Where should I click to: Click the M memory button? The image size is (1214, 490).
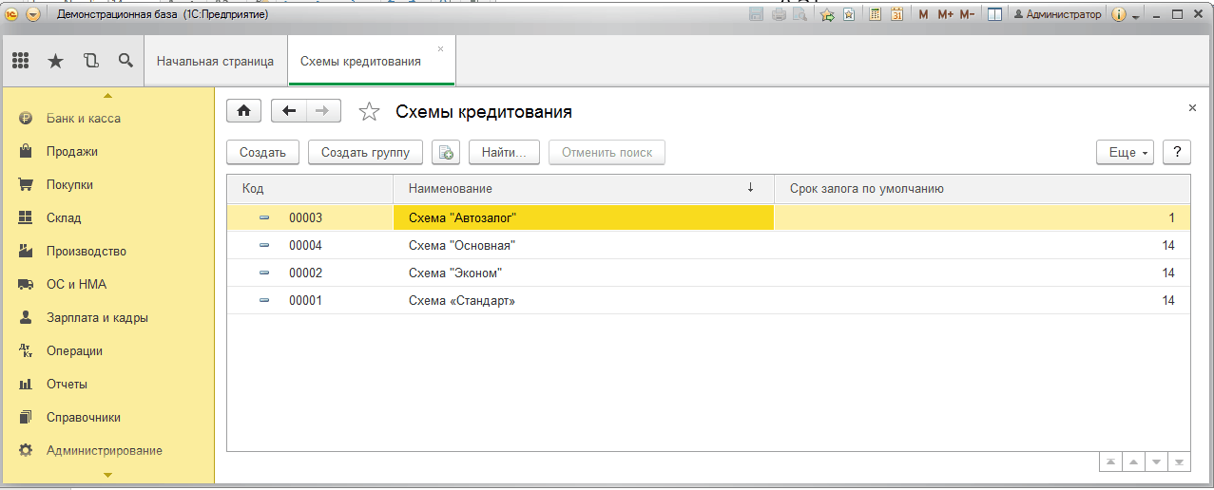coord(923,15)
